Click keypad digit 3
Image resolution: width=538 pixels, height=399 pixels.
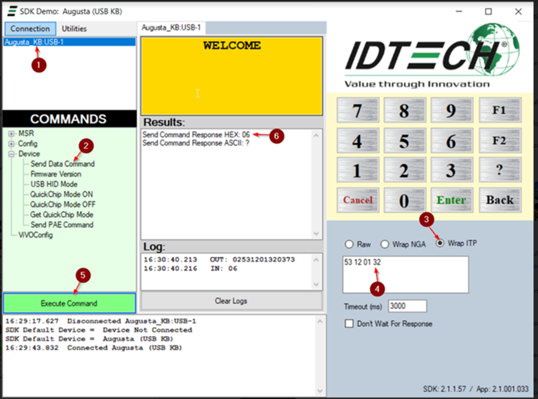click(x=451, y=170)
